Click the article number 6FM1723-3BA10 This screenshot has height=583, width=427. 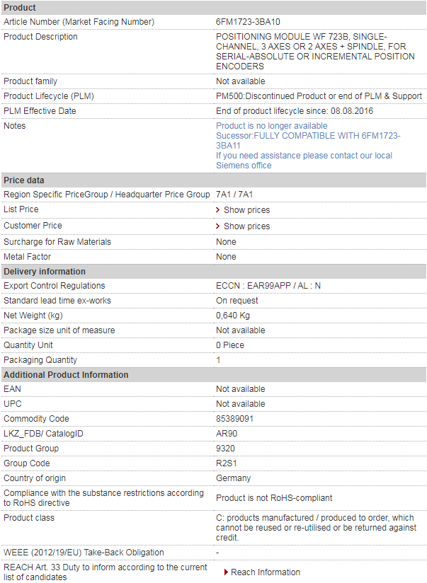[248, 22]
